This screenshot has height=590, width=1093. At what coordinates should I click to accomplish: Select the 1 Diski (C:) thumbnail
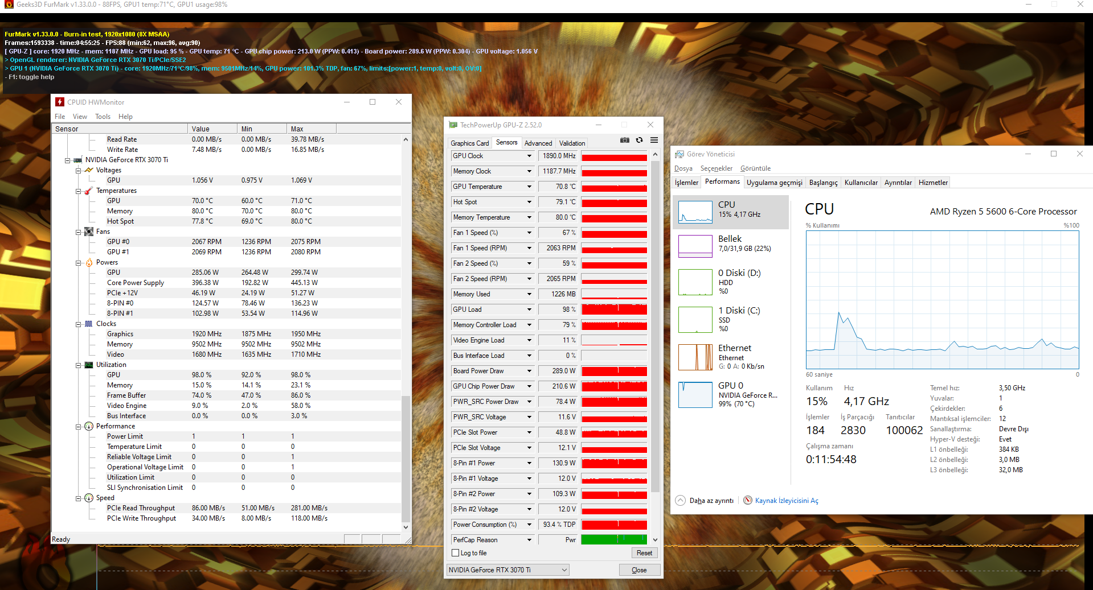(695, 320)
